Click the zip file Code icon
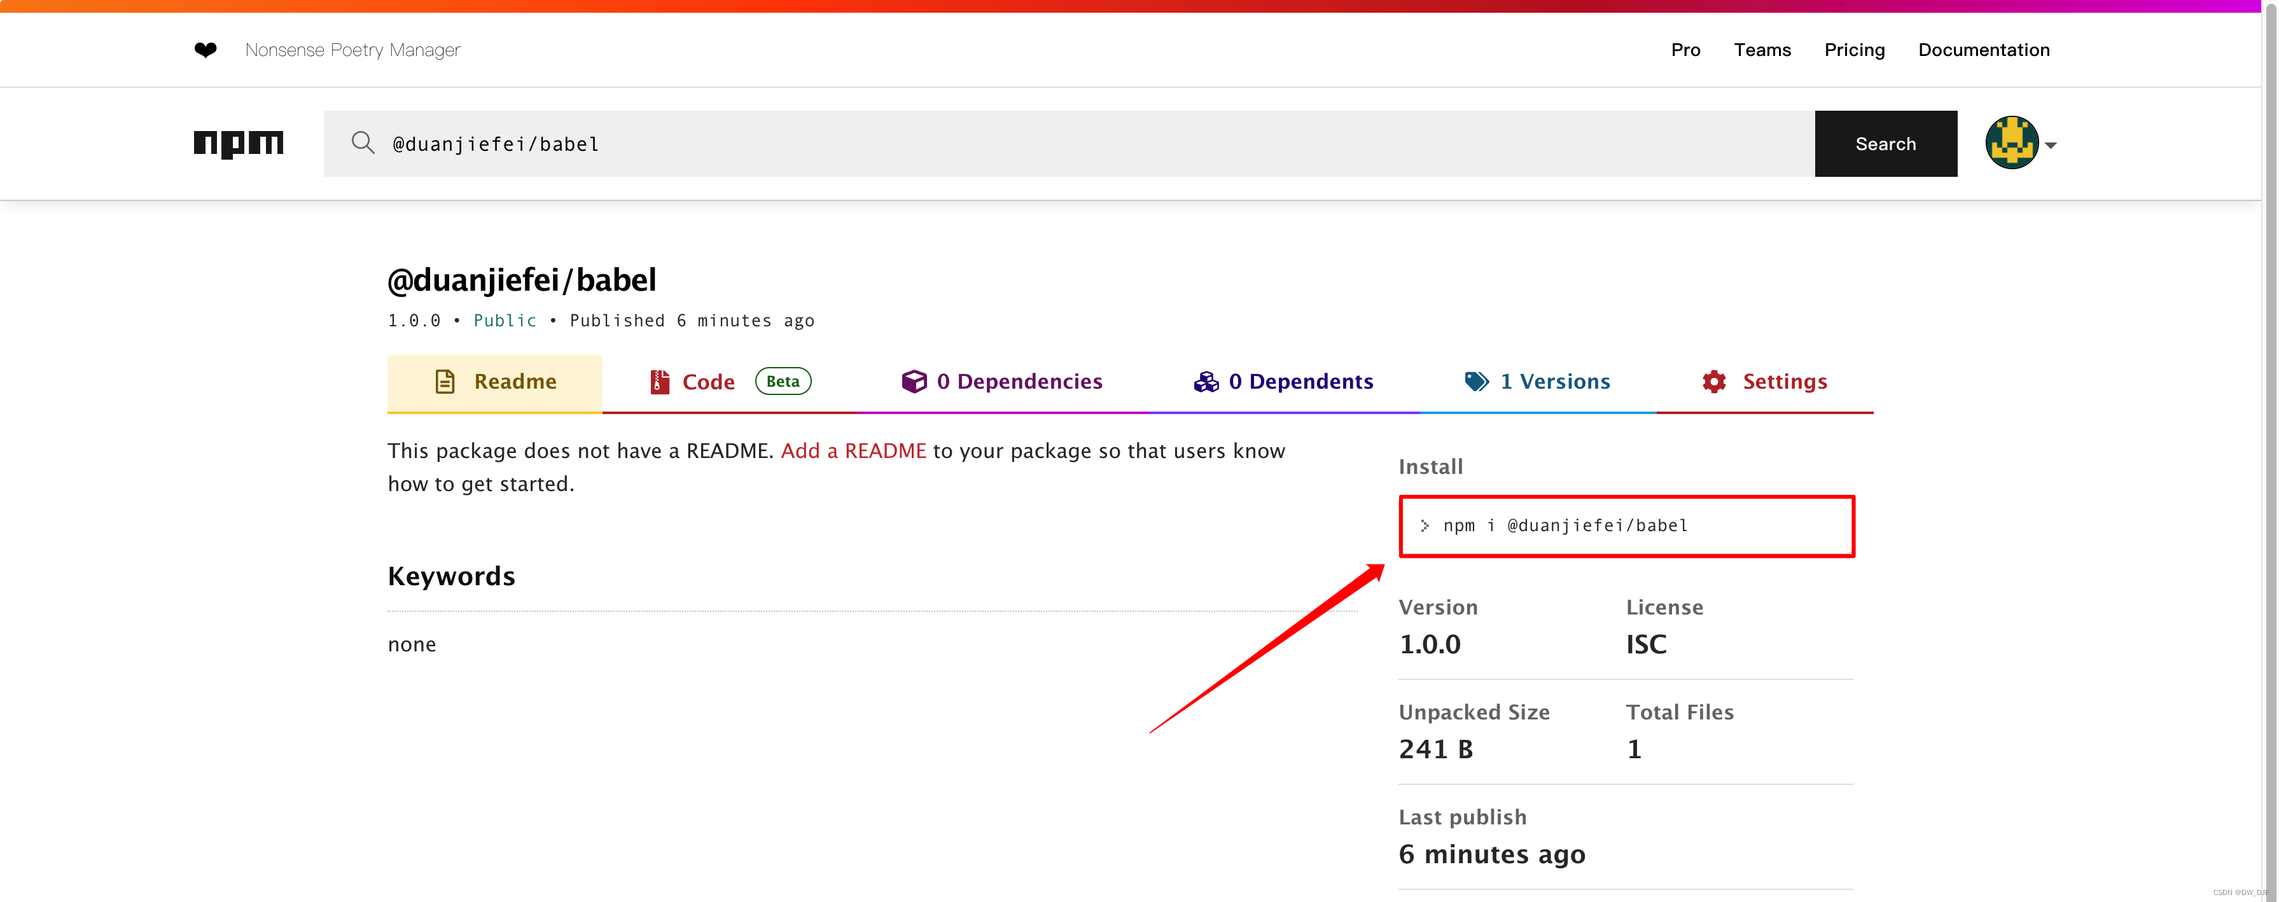2279x902 pixels. (659, 381)
